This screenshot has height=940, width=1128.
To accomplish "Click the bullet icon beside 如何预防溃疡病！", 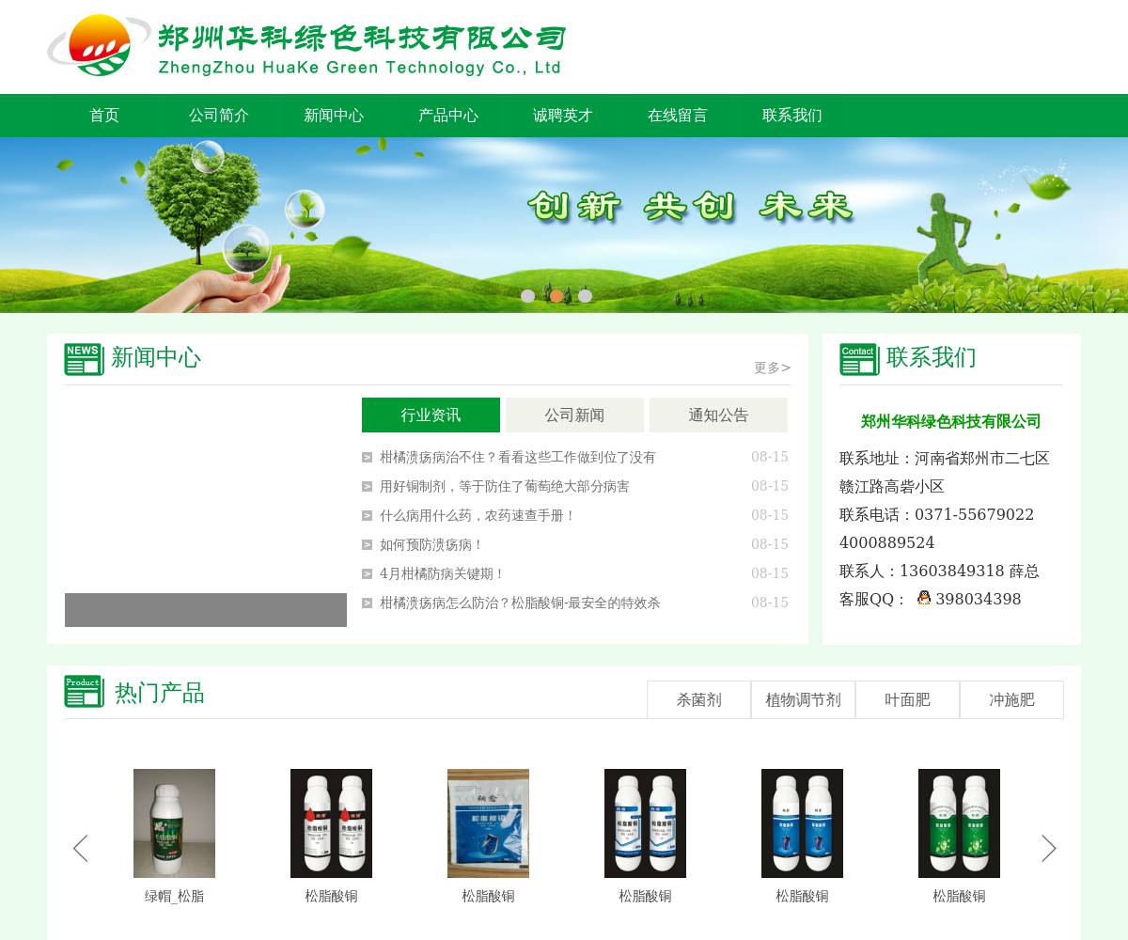I will 368,545.
